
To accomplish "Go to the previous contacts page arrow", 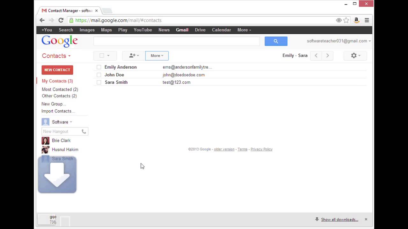I will pyautogui.click(x=316, y=55).
